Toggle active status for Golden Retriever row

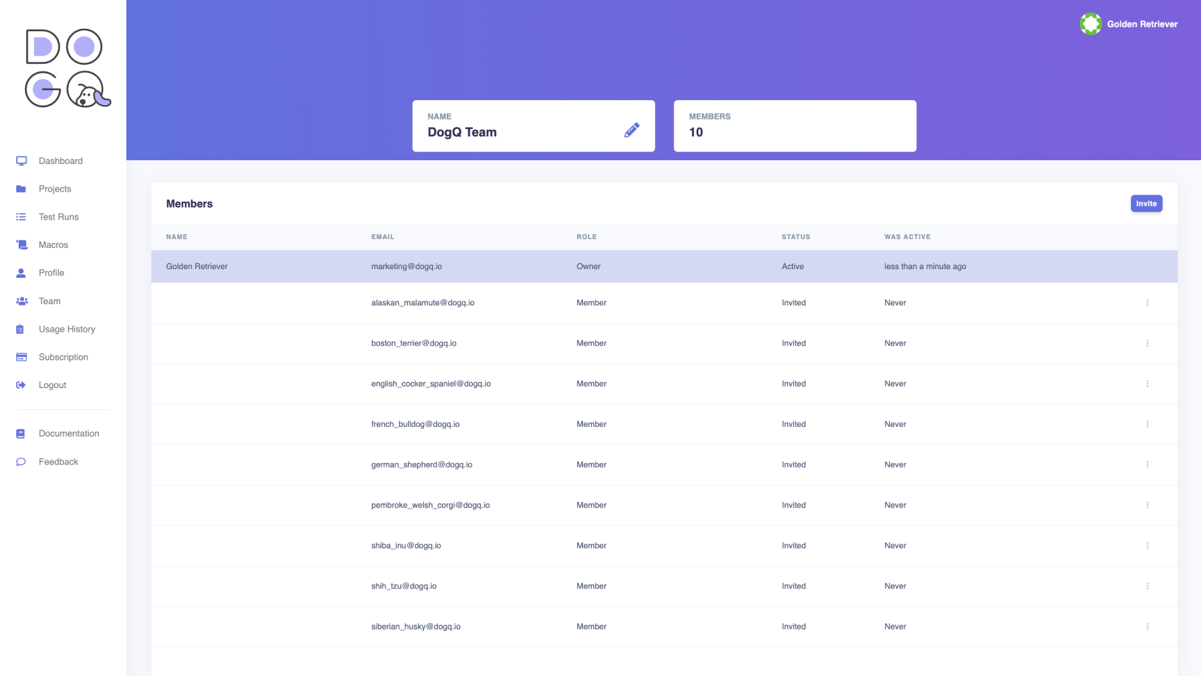pyautogui.click(x=792, y=266)
